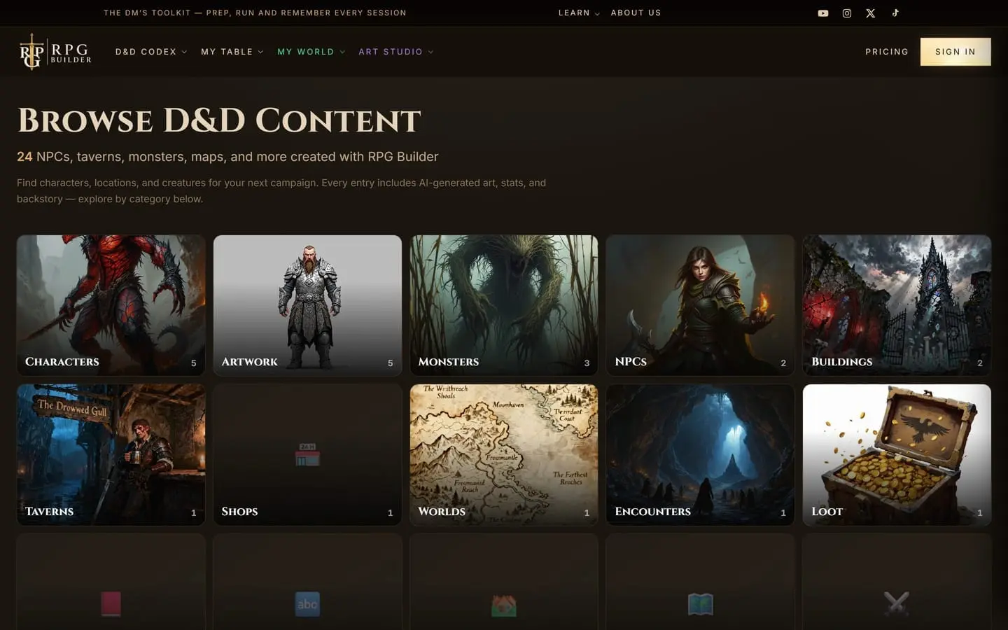
Task: Expand the Art Studio menu
Action: tap(396, 52)
